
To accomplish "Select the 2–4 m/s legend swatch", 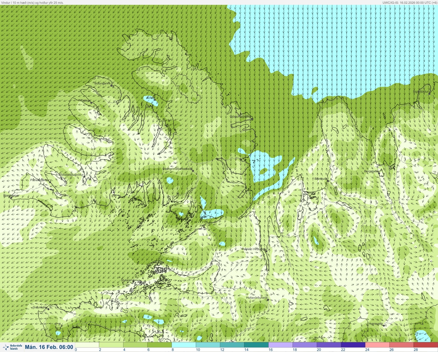I will 111,345.
